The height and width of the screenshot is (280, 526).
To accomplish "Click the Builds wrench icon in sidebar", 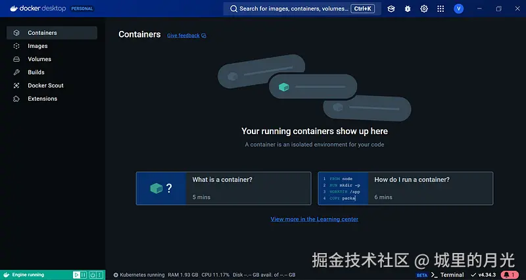I will pyautogui.click(x=16, y=72).
